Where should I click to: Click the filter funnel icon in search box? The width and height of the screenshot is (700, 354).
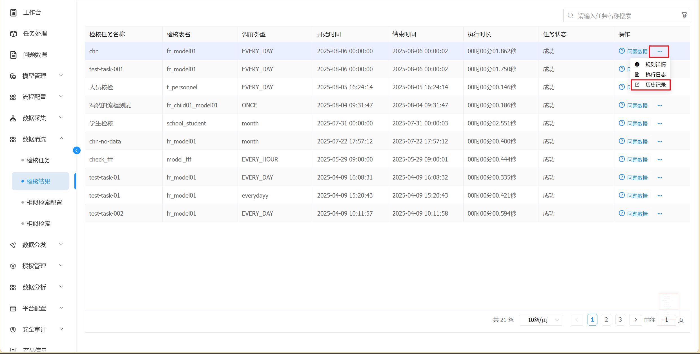click(684, 16)
